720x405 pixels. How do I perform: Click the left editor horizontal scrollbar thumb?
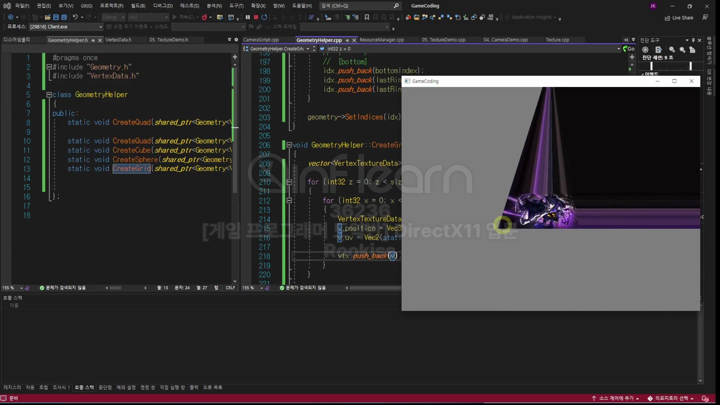[115, 288]
